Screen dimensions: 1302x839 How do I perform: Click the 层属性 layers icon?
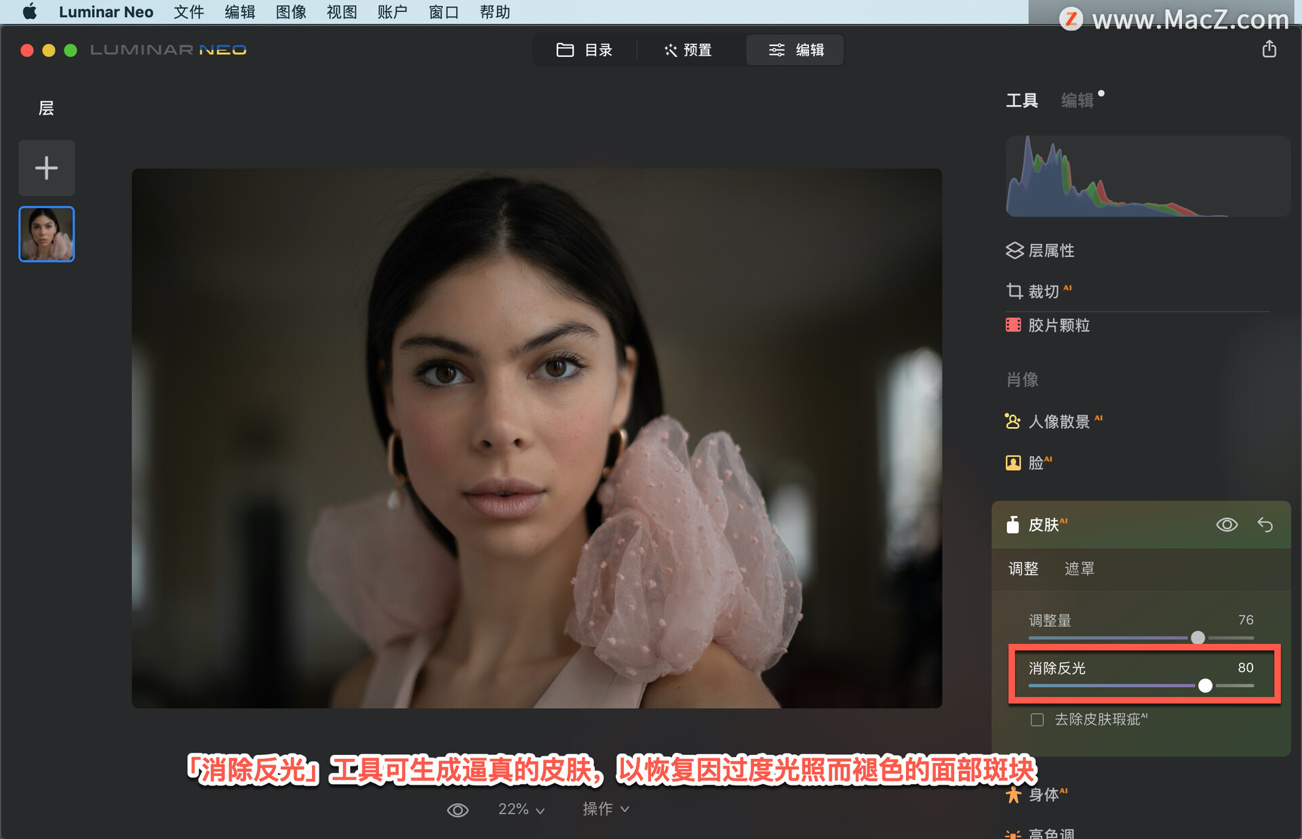point(1014,251)
